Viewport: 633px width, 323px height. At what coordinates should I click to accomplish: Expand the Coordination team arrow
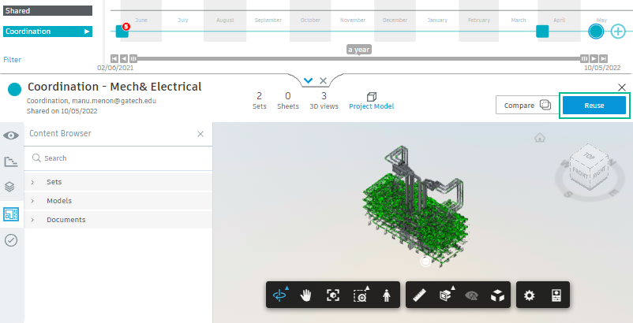point(86,32)
